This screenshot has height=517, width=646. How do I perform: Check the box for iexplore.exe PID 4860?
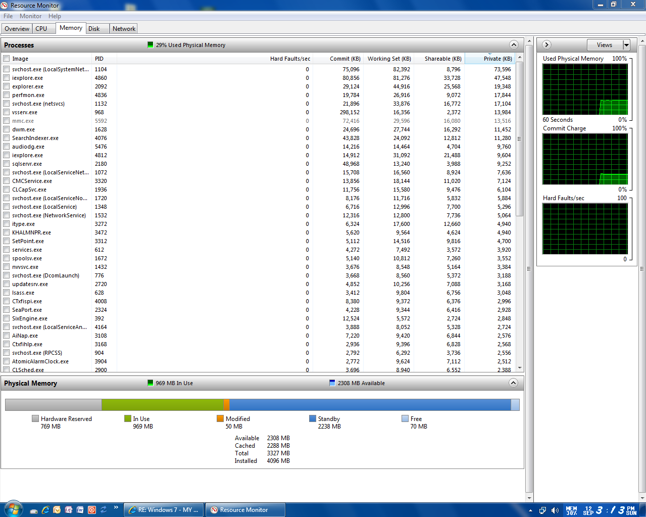(7, 78)
